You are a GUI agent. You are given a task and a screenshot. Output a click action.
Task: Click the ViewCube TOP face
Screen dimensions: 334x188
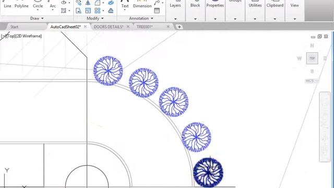(312, 58)
